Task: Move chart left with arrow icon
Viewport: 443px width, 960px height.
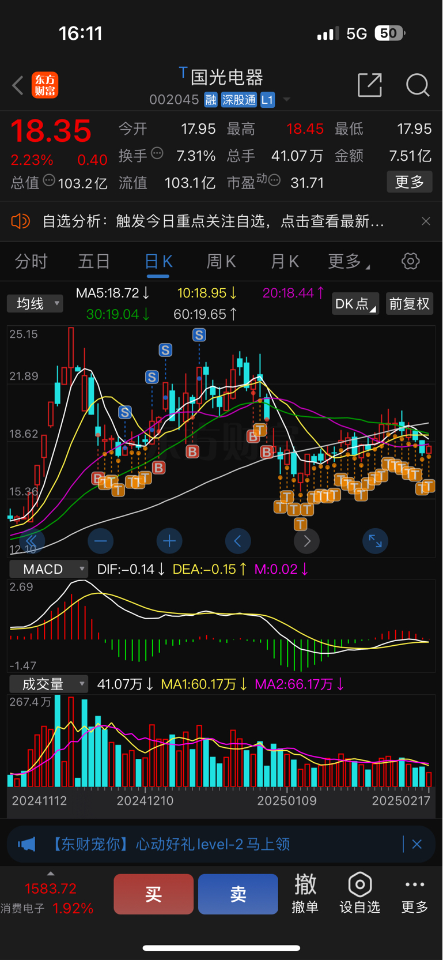Action: pyautogui.click(x=238, y=541)
